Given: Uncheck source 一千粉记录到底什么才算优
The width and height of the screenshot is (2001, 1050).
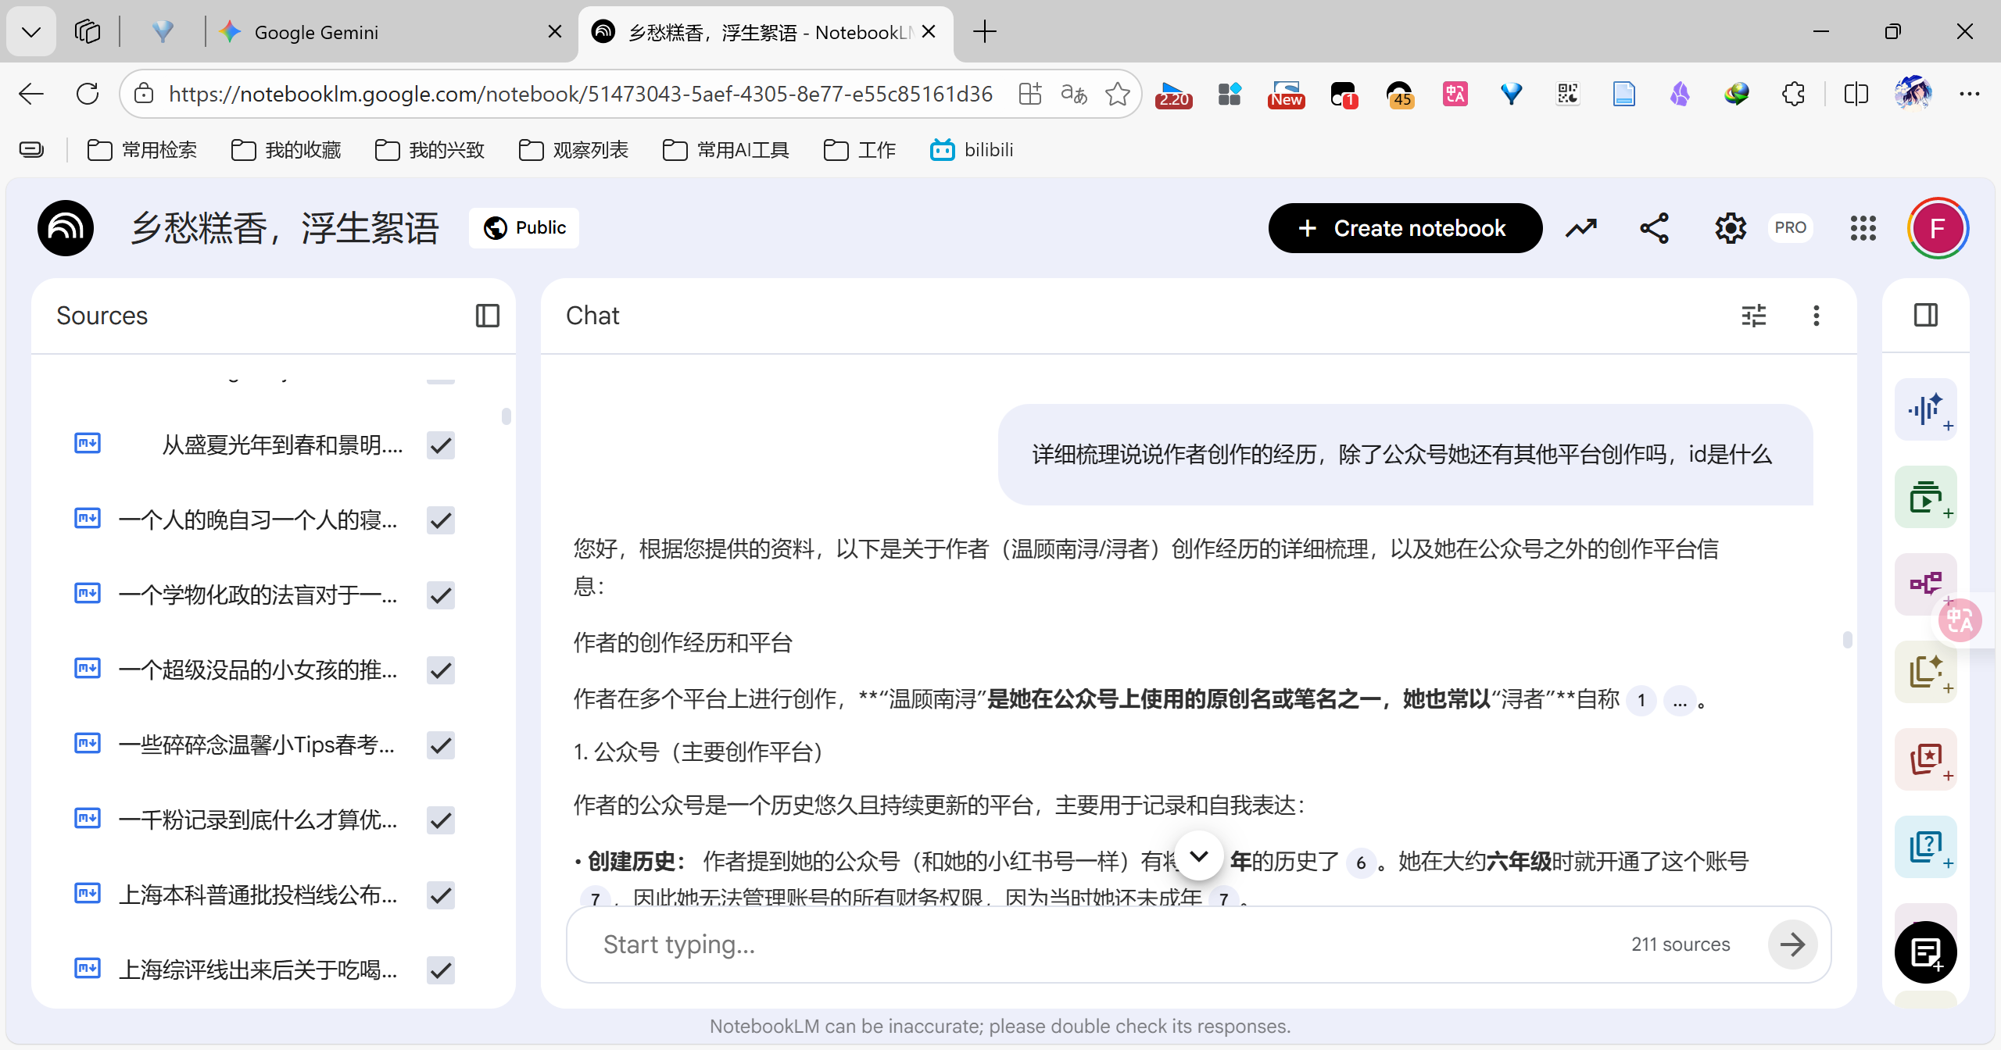Looking at the screenshot, I should [441, 820].
